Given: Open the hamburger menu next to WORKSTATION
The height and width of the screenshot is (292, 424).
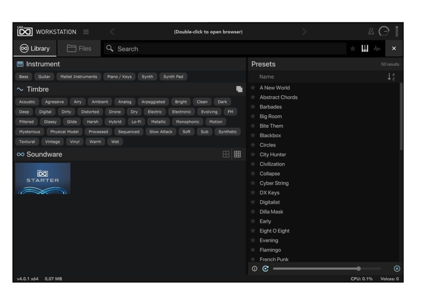Looking at the screenshot, I should coord(86,31).
